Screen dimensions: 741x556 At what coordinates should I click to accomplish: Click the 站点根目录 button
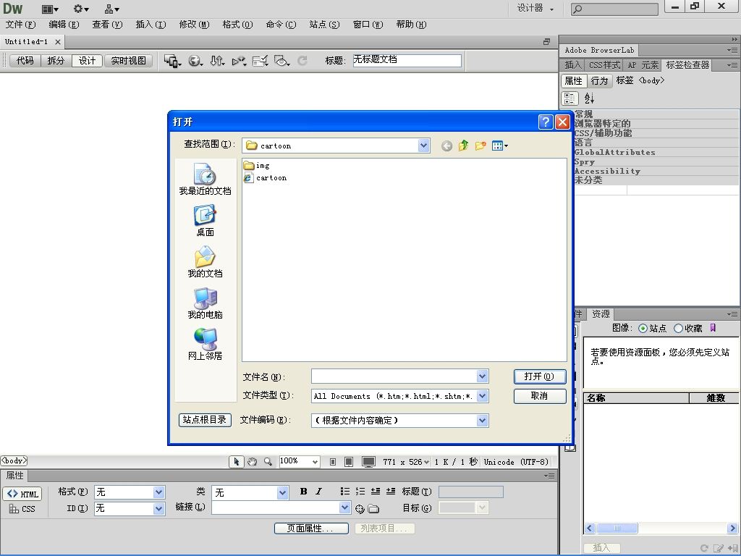coord(205,420)
